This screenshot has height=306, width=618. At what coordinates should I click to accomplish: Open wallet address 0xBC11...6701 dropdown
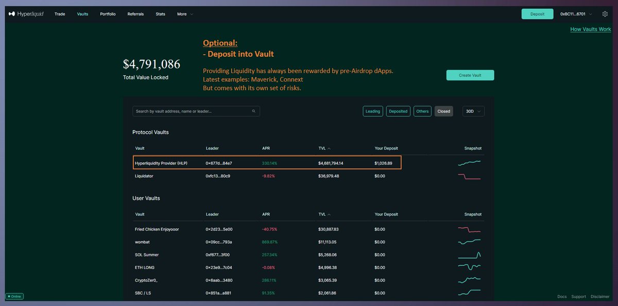tap(576, 14)
